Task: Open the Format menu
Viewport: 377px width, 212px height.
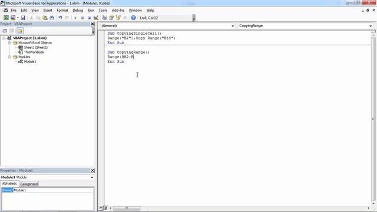Action: pos(62,11)
